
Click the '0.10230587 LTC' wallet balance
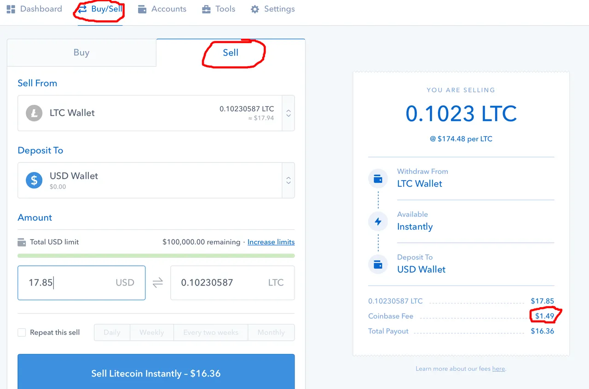tap(247, 109)
